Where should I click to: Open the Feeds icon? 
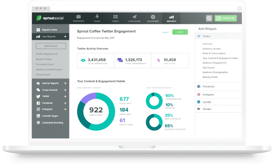(115, 17)
